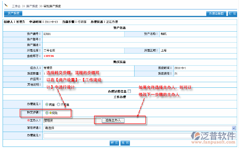Click 资产报废 in the breadcrumb path
The height and width of the screenshot is (148, 239).
point(32,6)
